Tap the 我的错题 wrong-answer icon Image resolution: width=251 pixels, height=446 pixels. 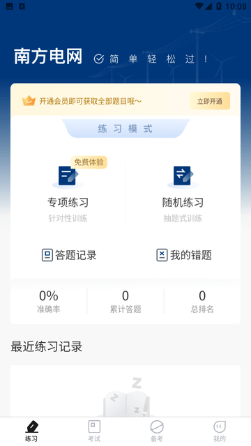[x=162, y=255]
